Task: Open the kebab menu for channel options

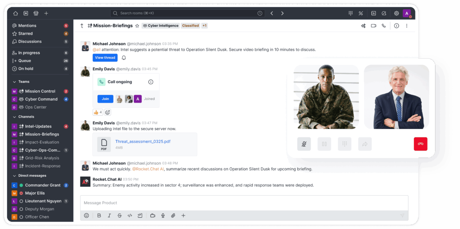Action: pyautogui.click(x=407, y=25)
